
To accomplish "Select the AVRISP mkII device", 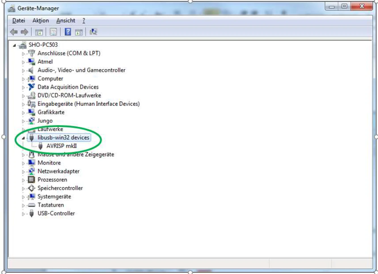I will [61, 146].
